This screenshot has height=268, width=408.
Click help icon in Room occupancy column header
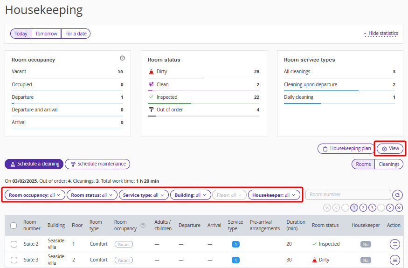point(143,226)
